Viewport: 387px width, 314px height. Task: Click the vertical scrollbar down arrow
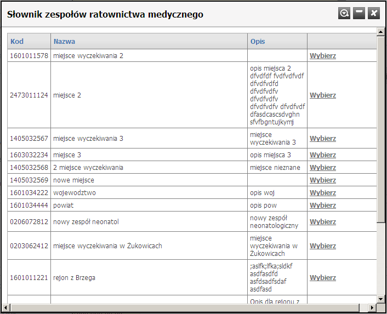[380, 299]
